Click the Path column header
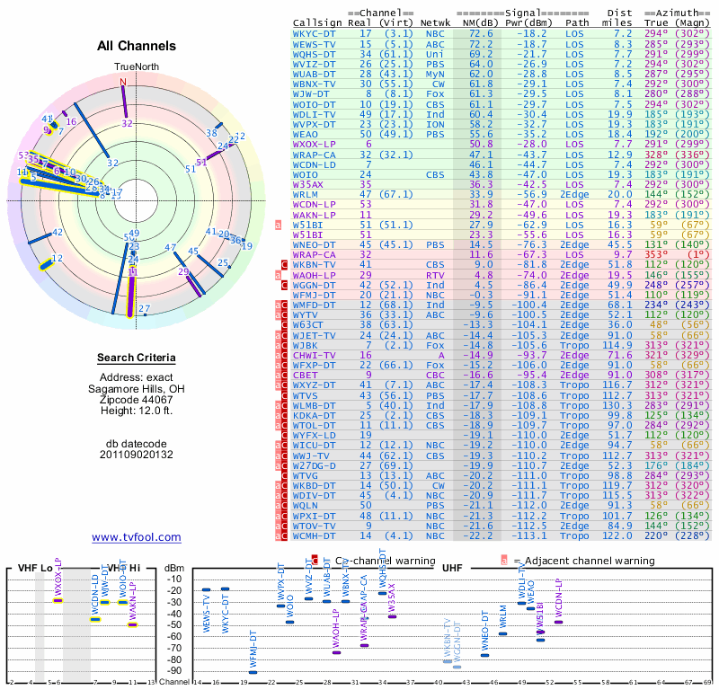Viewport: 719px width, 690px height. (x=577, y=22)
